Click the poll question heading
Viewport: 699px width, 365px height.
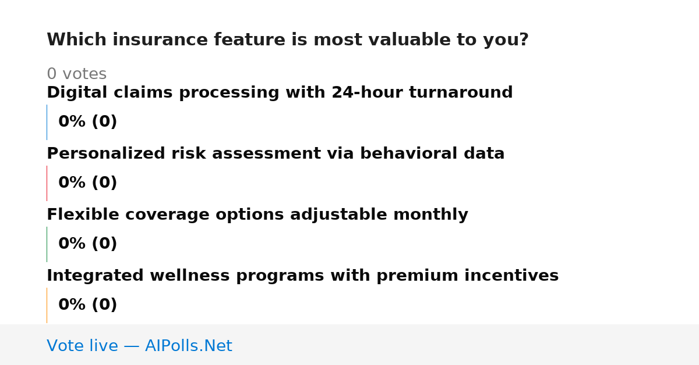coord(288,40)
